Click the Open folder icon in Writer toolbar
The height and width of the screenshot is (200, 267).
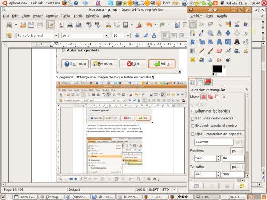coord(22,25)
